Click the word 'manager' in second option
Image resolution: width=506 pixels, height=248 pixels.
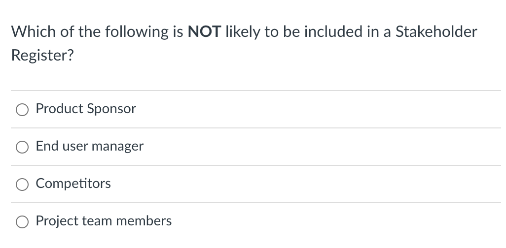point(117,147)
